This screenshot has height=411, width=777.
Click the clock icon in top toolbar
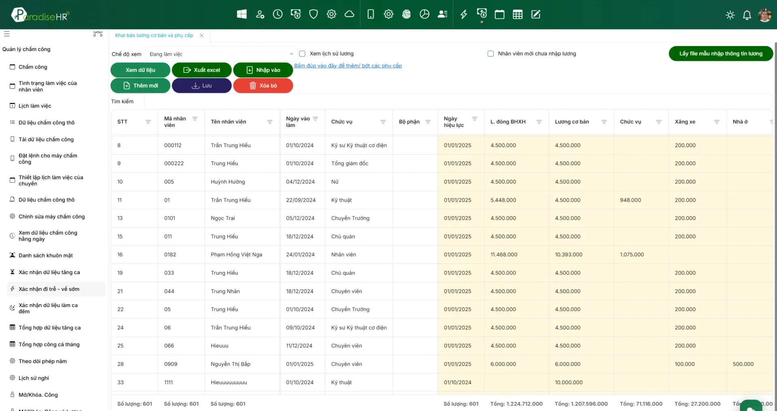(x=278, y=15)
